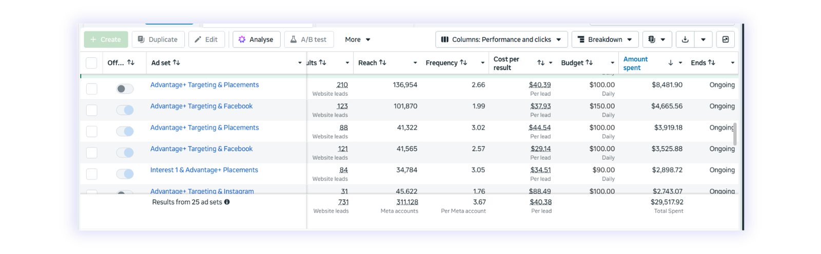Screen dimensions: 821x254
Task: Sort by Ends column arrows
Action: click(712, 62)
